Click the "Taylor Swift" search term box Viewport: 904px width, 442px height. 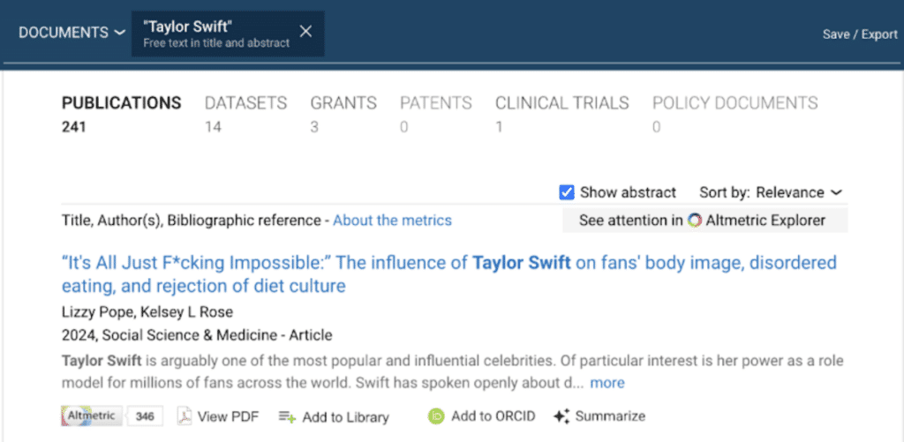pyautogui.click(x=216, y=34)
